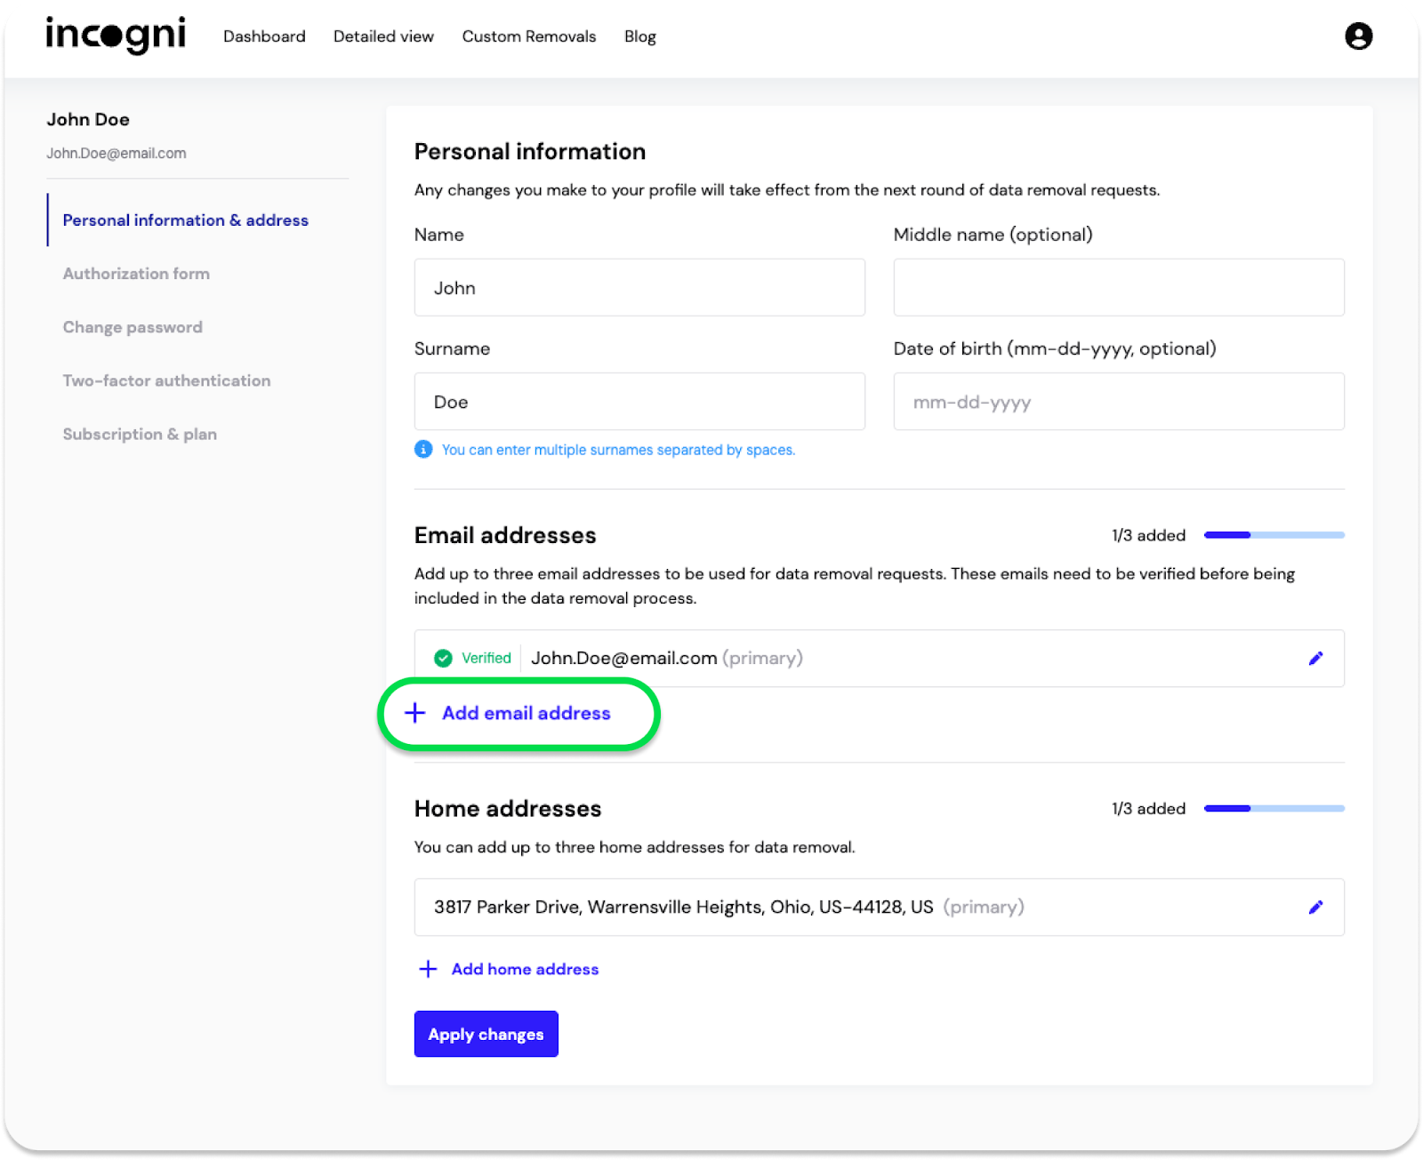Open Custom Removals page

(528, 36)
